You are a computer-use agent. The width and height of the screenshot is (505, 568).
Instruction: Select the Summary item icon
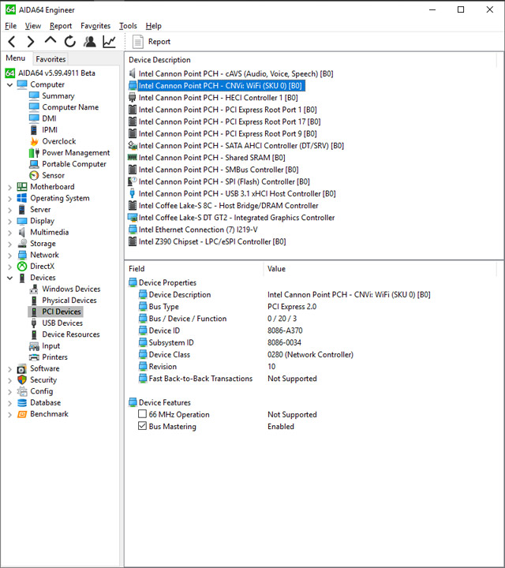click(x=34, y=95)
